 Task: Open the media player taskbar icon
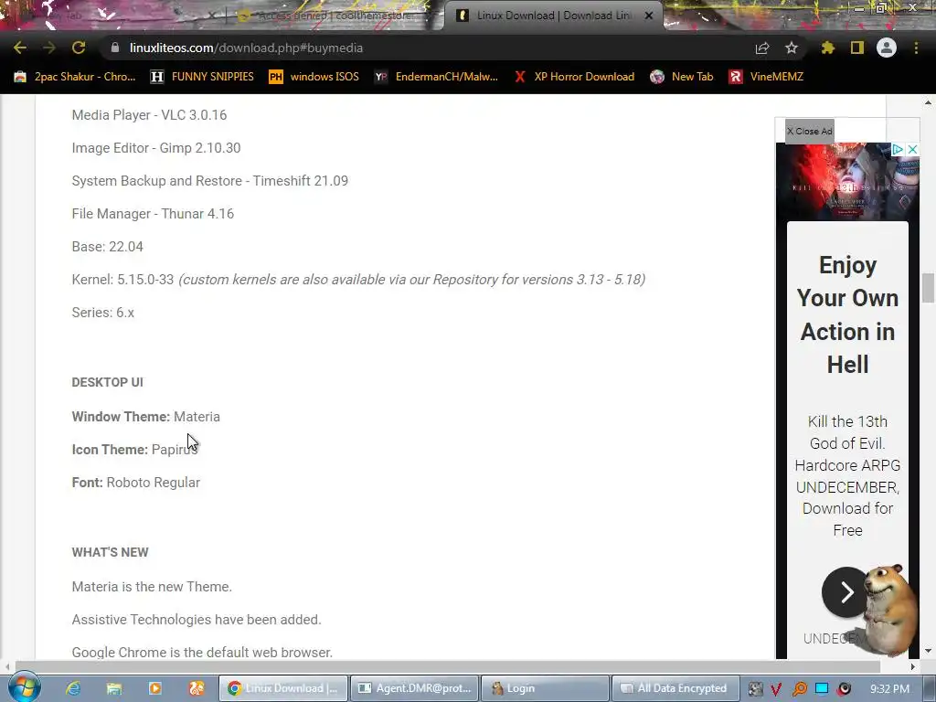click(x=154, y=688)
